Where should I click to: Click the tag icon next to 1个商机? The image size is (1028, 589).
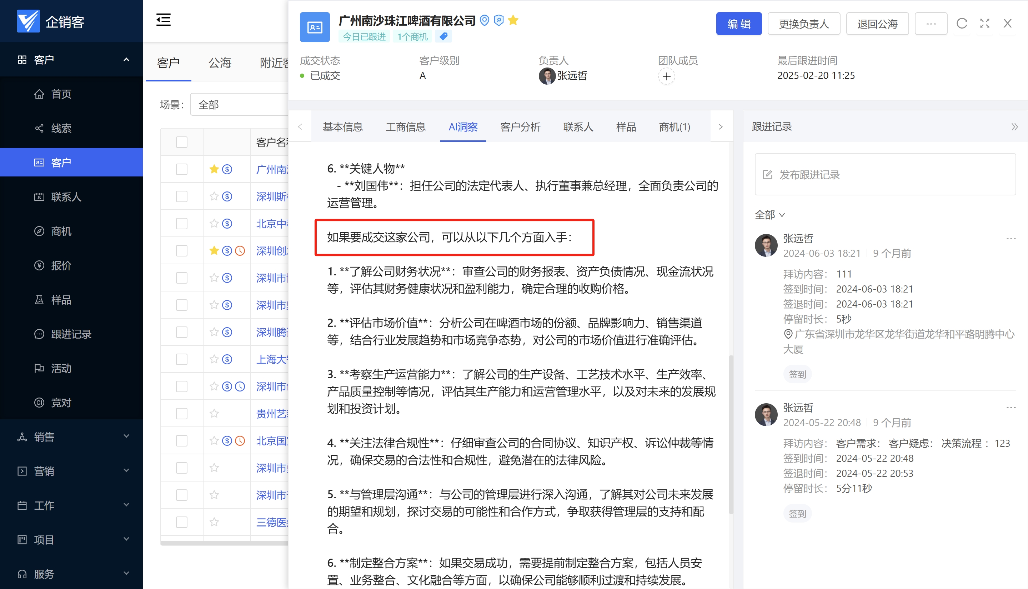click(x=443, y=36)
